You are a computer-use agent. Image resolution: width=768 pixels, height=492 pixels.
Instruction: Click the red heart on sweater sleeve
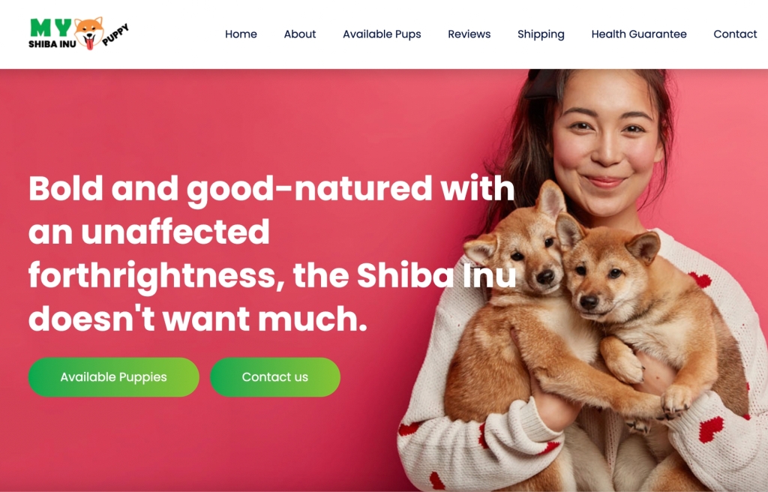(711, 429)
